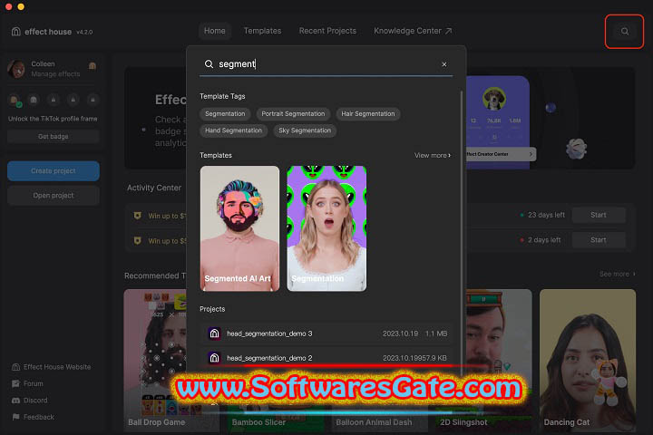The height and width of the screenshot is (435, 653).
Task: Click the Activity Center heading
Action: tap(154, 188)
